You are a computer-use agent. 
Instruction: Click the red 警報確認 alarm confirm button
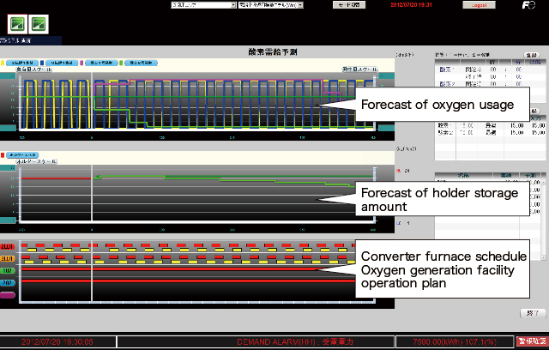point(533,341)
